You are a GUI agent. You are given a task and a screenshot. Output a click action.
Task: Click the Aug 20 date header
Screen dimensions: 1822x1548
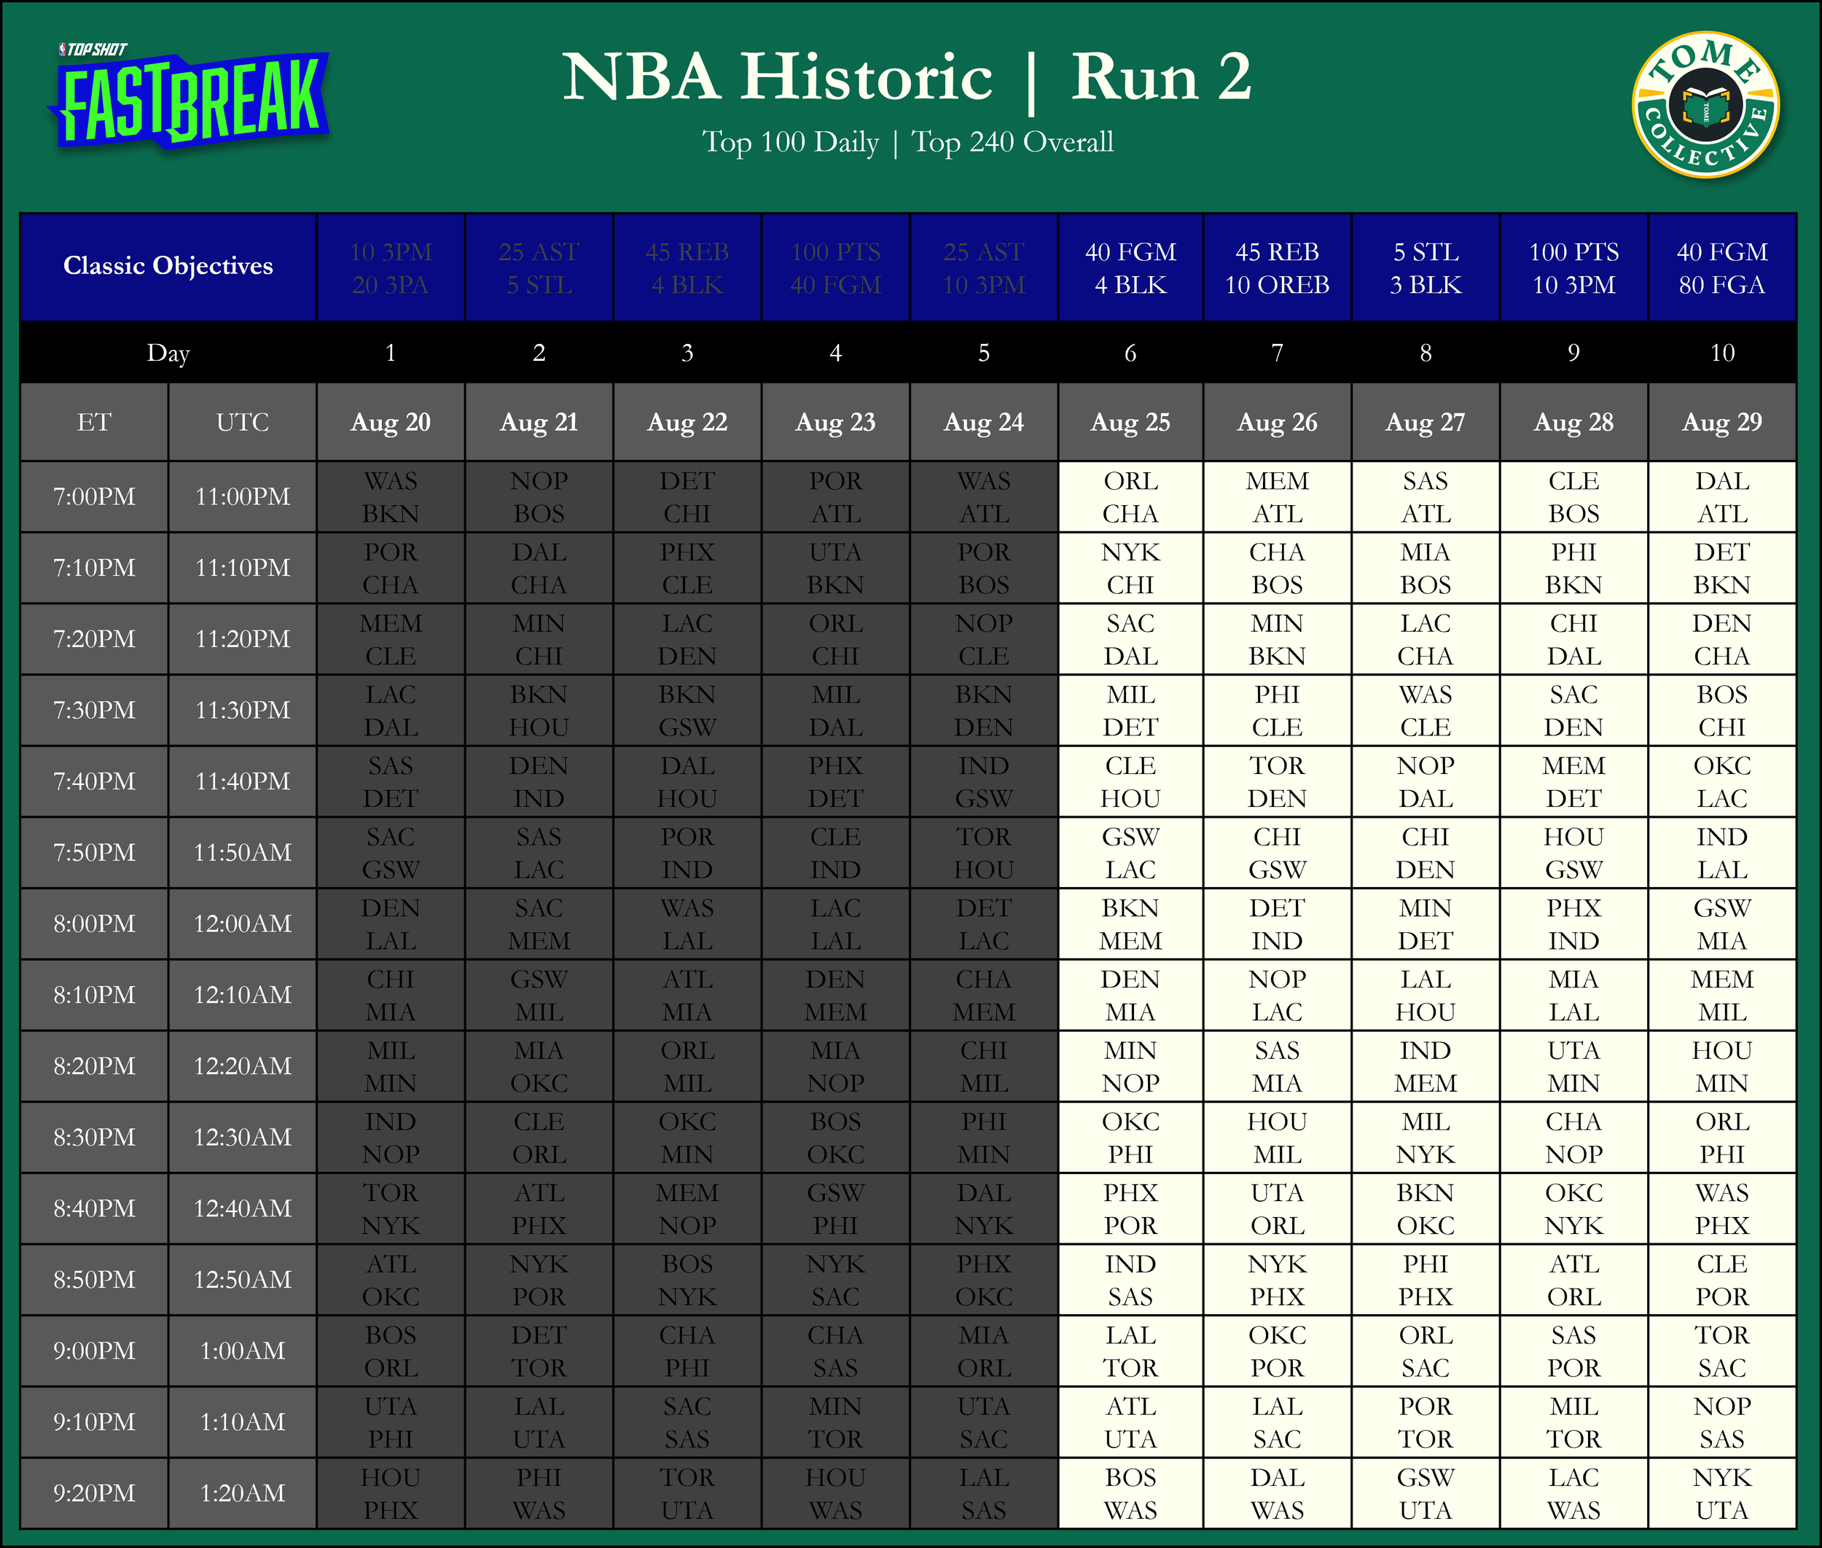point(391,422)
